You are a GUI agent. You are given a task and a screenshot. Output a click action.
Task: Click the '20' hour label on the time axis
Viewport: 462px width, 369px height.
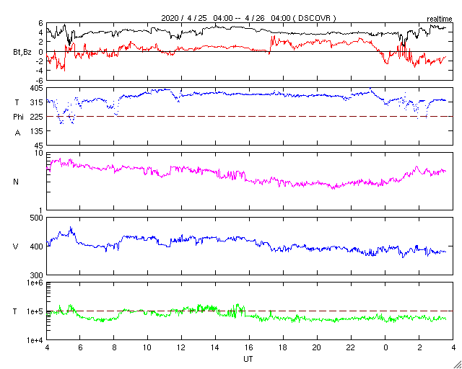(317, 348)
